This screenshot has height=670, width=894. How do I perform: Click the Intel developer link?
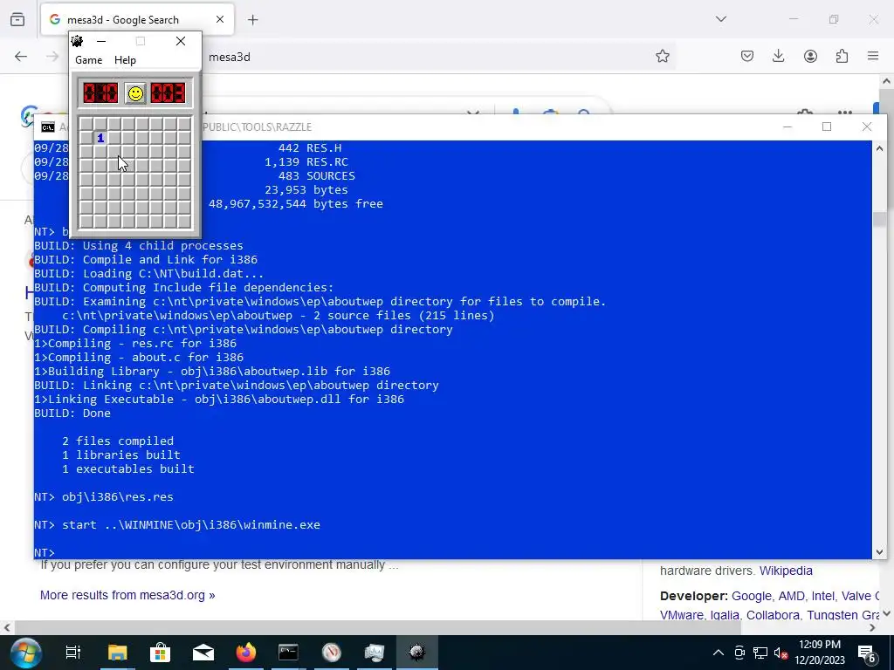click(x=824, y=596)
